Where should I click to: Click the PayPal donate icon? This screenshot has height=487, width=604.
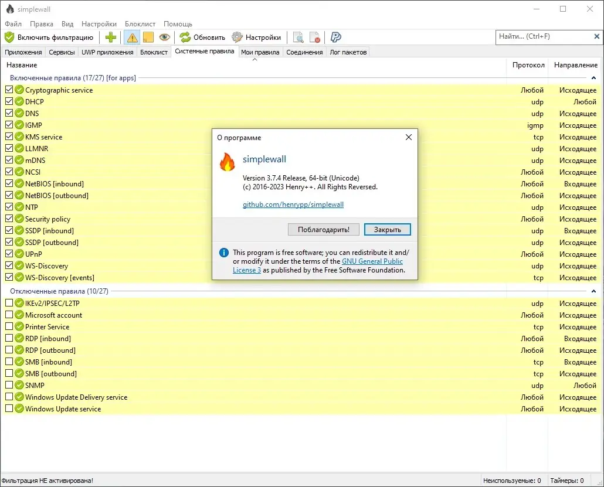[336, 38]
